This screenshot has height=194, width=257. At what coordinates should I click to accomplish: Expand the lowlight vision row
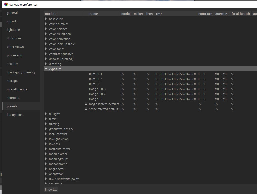click(46, 139)
